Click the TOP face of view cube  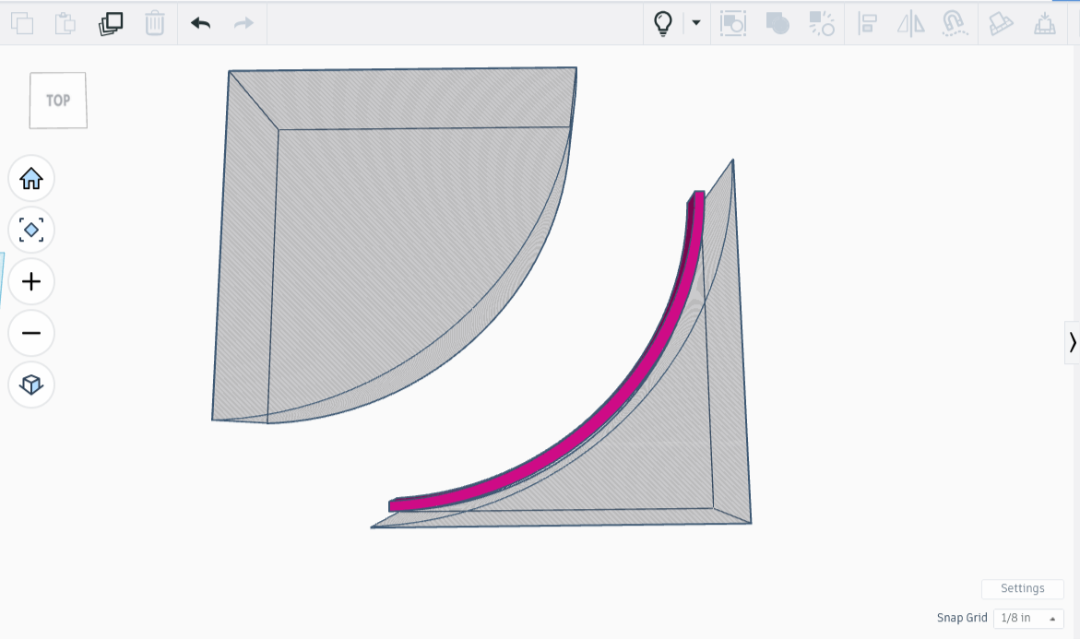pos(58,101)
